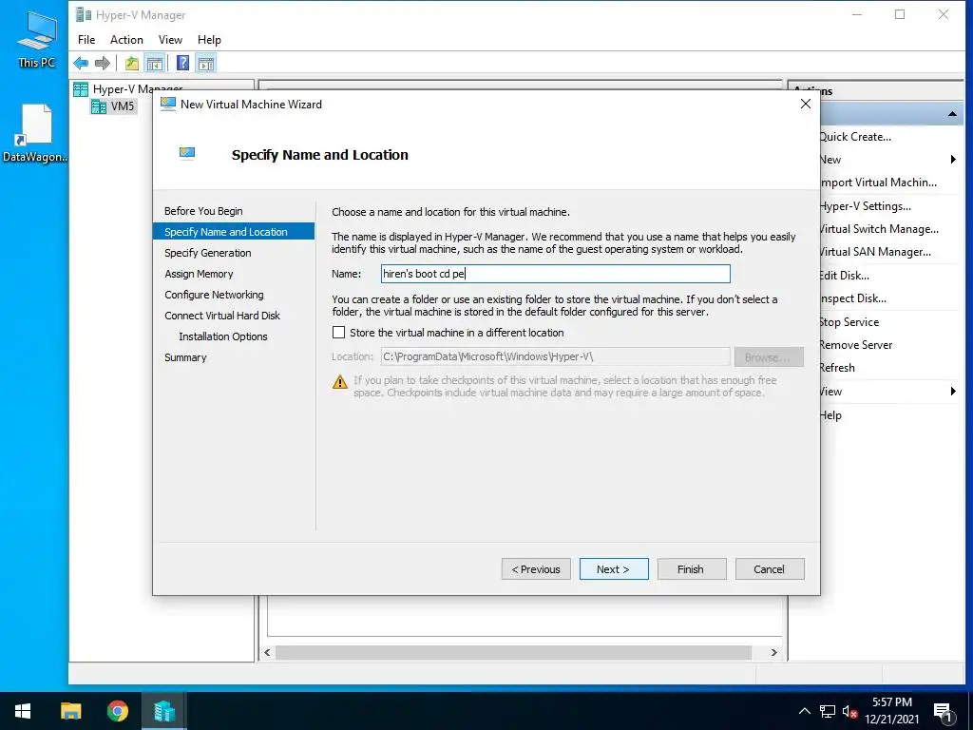
Task: Click Inspect Disk action
Action: (852, 298)
